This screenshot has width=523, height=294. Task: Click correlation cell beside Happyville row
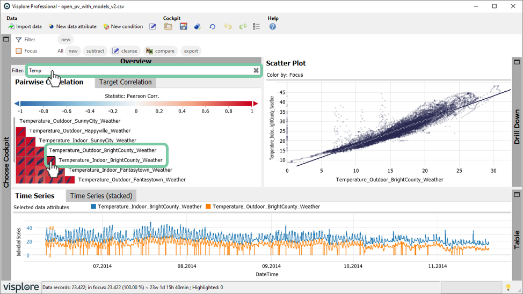(x=21, y=132)
